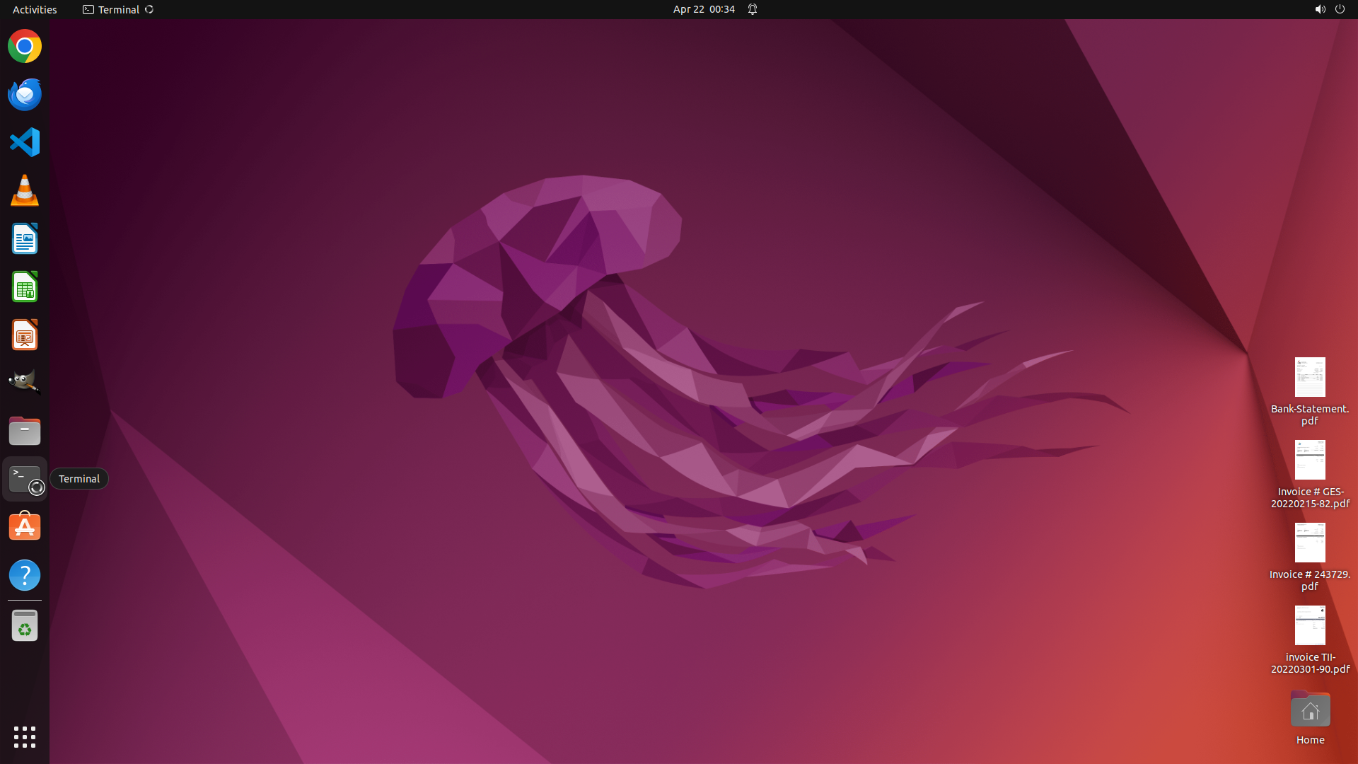This screenshot has height=764, width=1358.
Task: Click the Terminal dock icon
Action: (x=25, y=479)
